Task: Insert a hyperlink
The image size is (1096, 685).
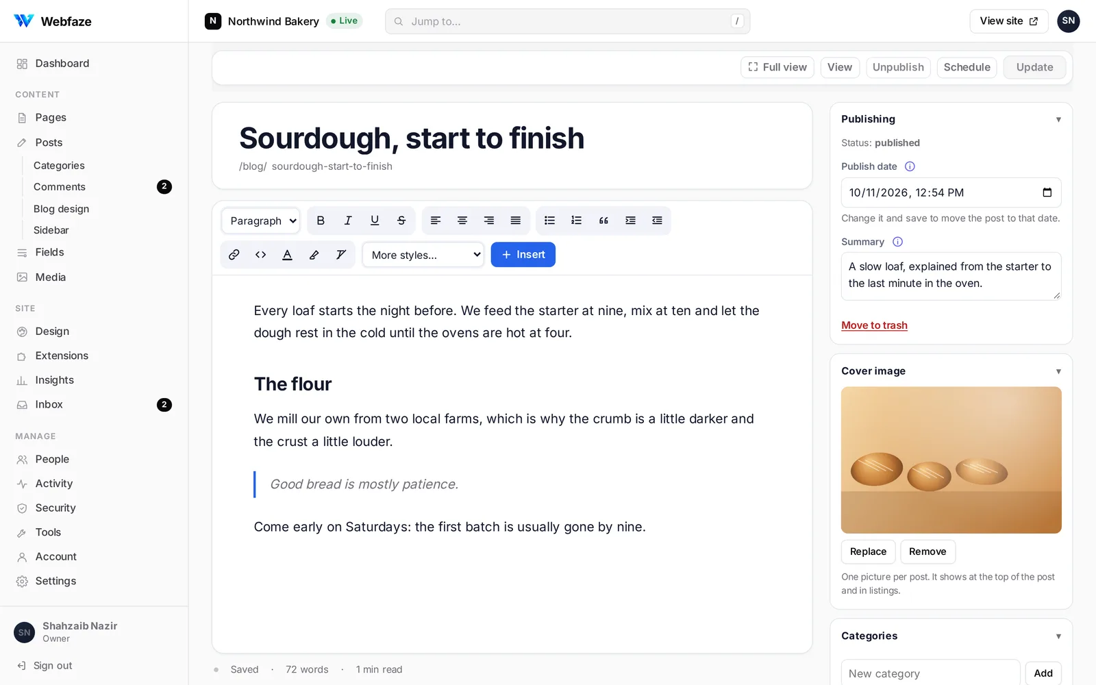Action: 234,255
